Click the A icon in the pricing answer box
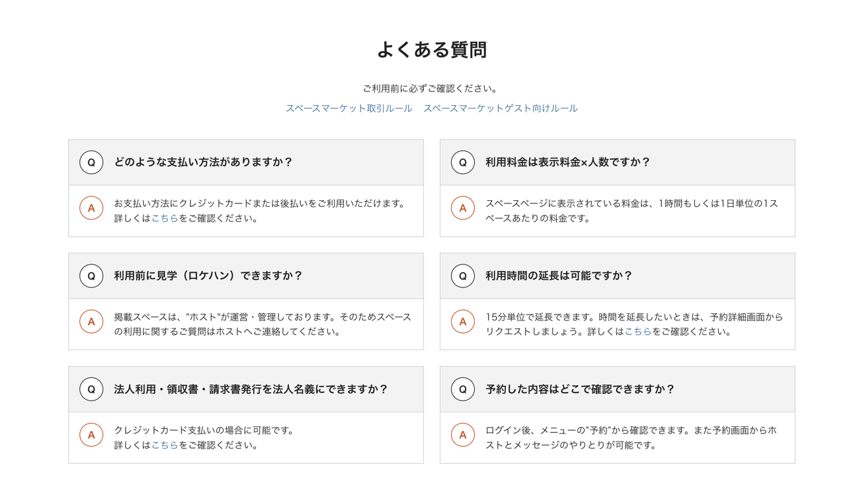 point(462,208)
